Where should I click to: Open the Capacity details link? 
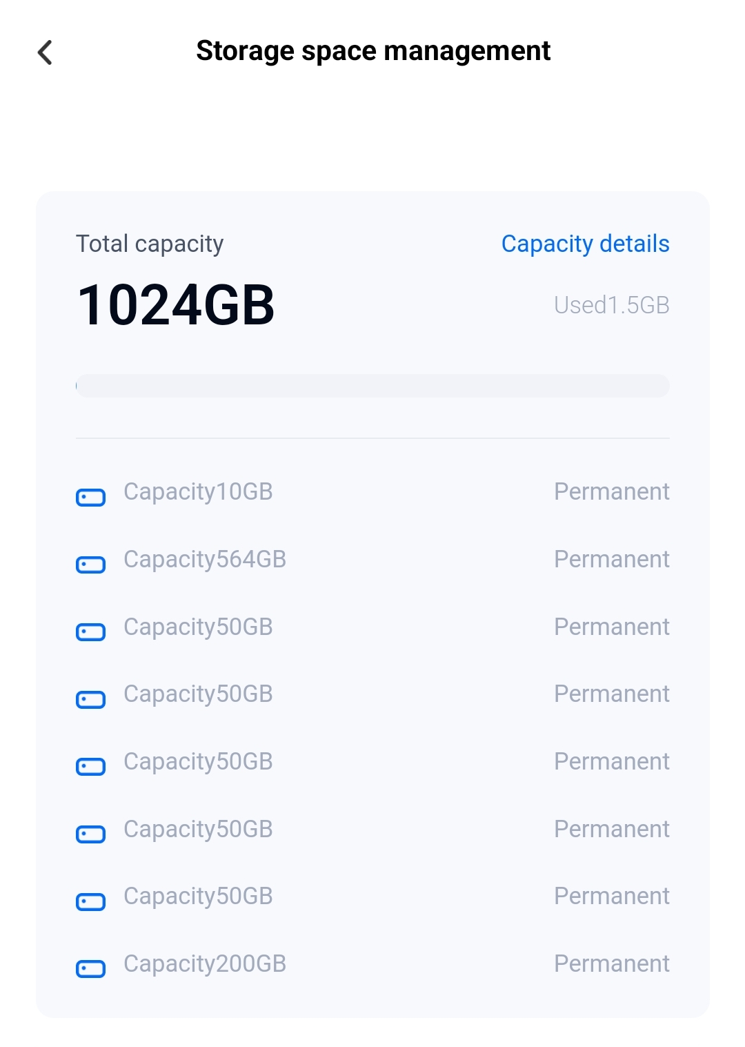pyautogui.click(x=585, y=244)
